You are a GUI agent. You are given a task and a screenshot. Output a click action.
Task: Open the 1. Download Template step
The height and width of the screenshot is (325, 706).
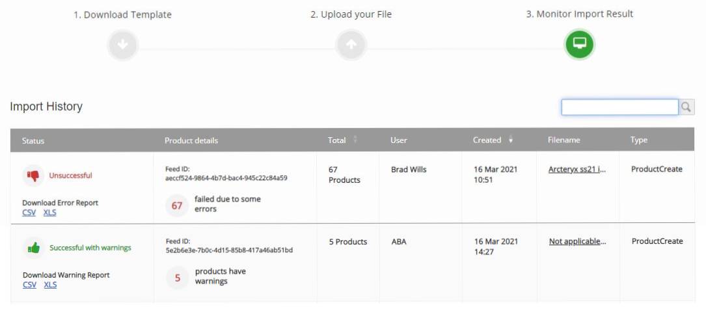pyautogui.click(x=122, y=14)
